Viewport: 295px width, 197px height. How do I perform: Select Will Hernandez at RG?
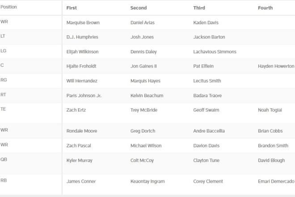tap(82, 81)
